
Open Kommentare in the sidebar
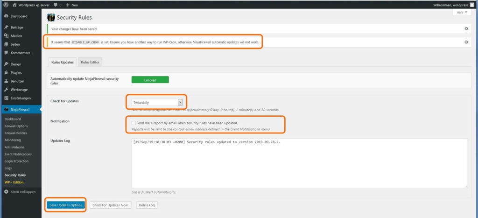(20, 53)
